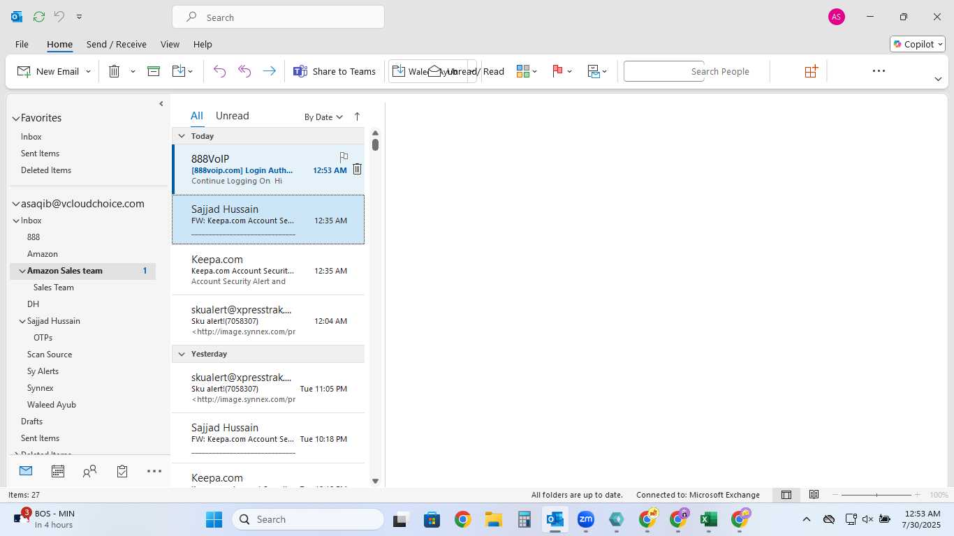Collapse the asaqib@vcloudchoice.com account
The height and width of the screenshot is (536, 954).
click(x=15, y=204)
